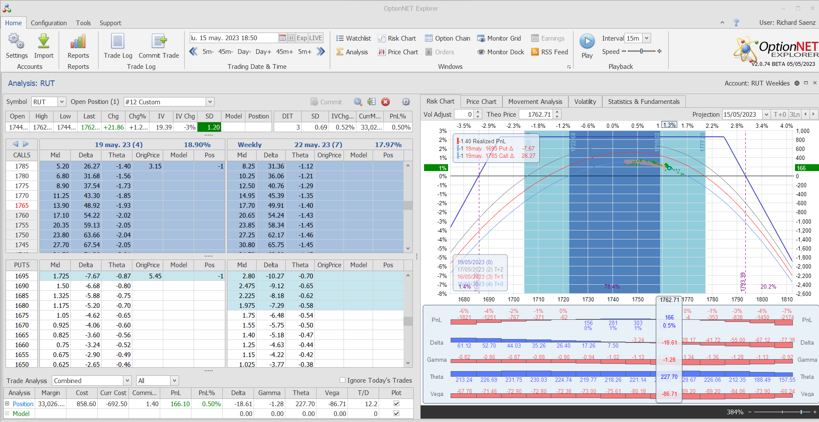Screen dimensions: 819x422
Task: Advance 45 minutes with 45m+
Action: [284, 52]
